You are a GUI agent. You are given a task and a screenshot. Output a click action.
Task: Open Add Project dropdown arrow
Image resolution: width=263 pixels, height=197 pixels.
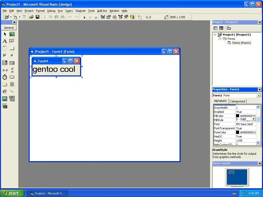pos(11,17)
